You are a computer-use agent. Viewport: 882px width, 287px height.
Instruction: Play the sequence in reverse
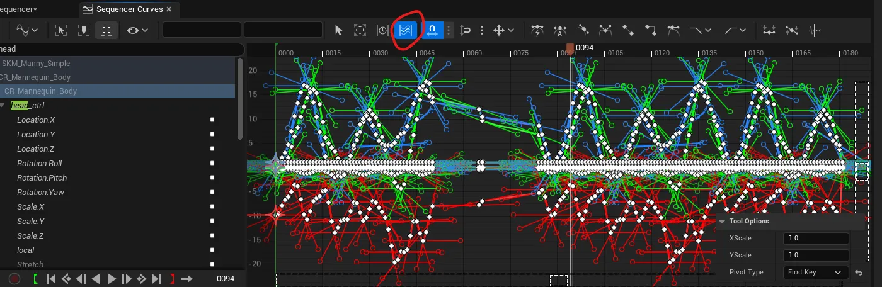tap(96, 279)
